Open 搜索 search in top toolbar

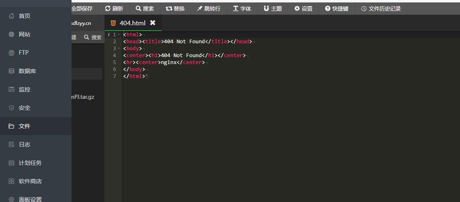click(x=145, y=9)
